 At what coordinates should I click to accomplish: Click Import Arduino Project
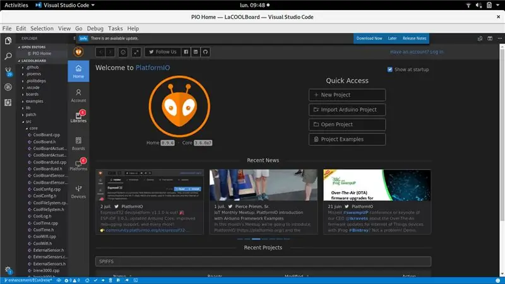(x=347, y=110)
